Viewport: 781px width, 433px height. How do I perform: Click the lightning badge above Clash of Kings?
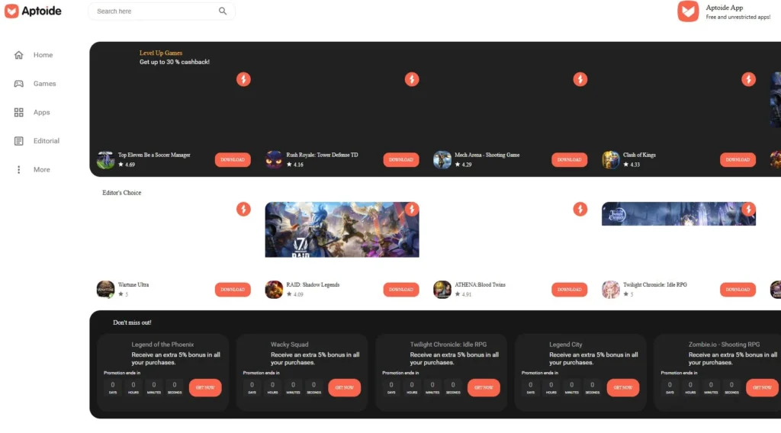749,79
